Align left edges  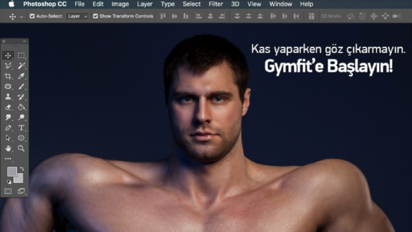pos(198,16)
